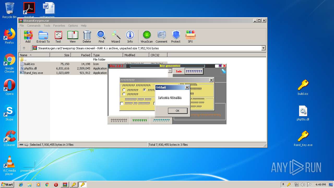Image resolution: width=334 pixels, height=188 pixels.
Task: Close the yellow settings dialog
Action: click(211, 80)
